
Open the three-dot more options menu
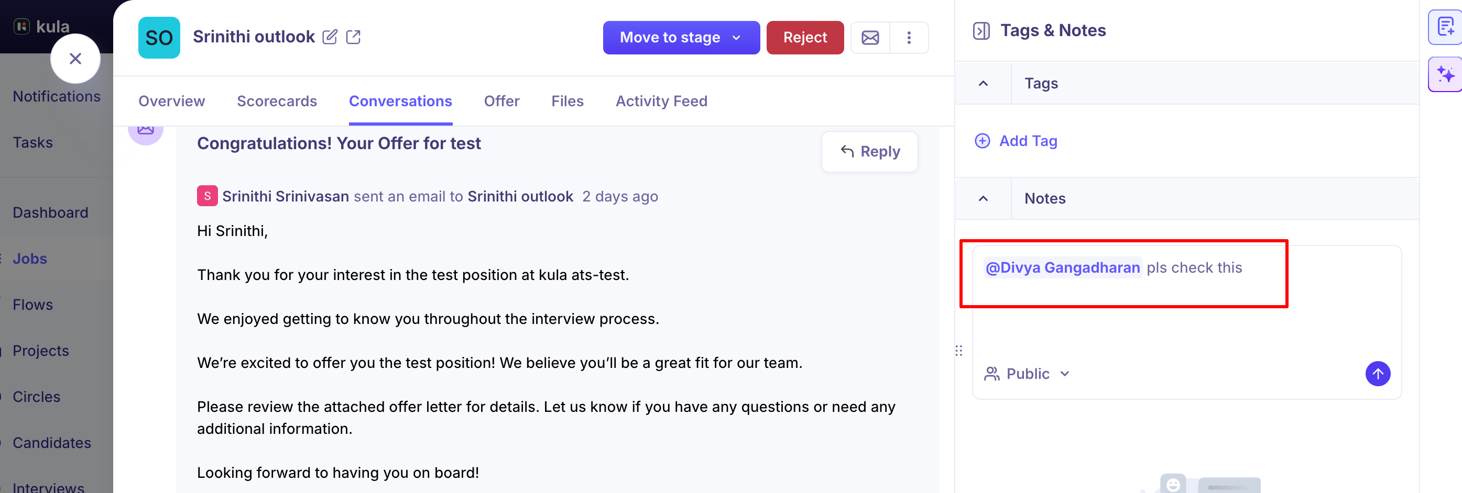click(x=909, y=38)
